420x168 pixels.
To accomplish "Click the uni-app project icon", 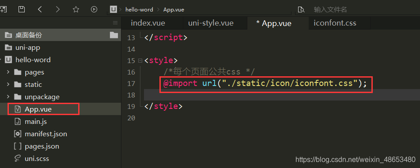I will coord(8,48).
